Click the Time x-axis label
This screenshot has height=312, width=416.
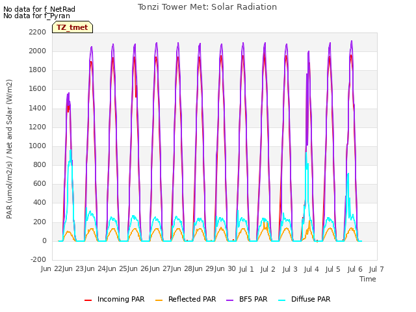tap(368, 279)
